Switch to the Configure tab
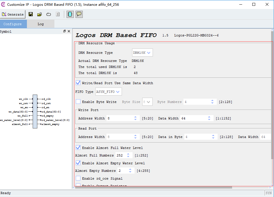 (x=14, y=24)
